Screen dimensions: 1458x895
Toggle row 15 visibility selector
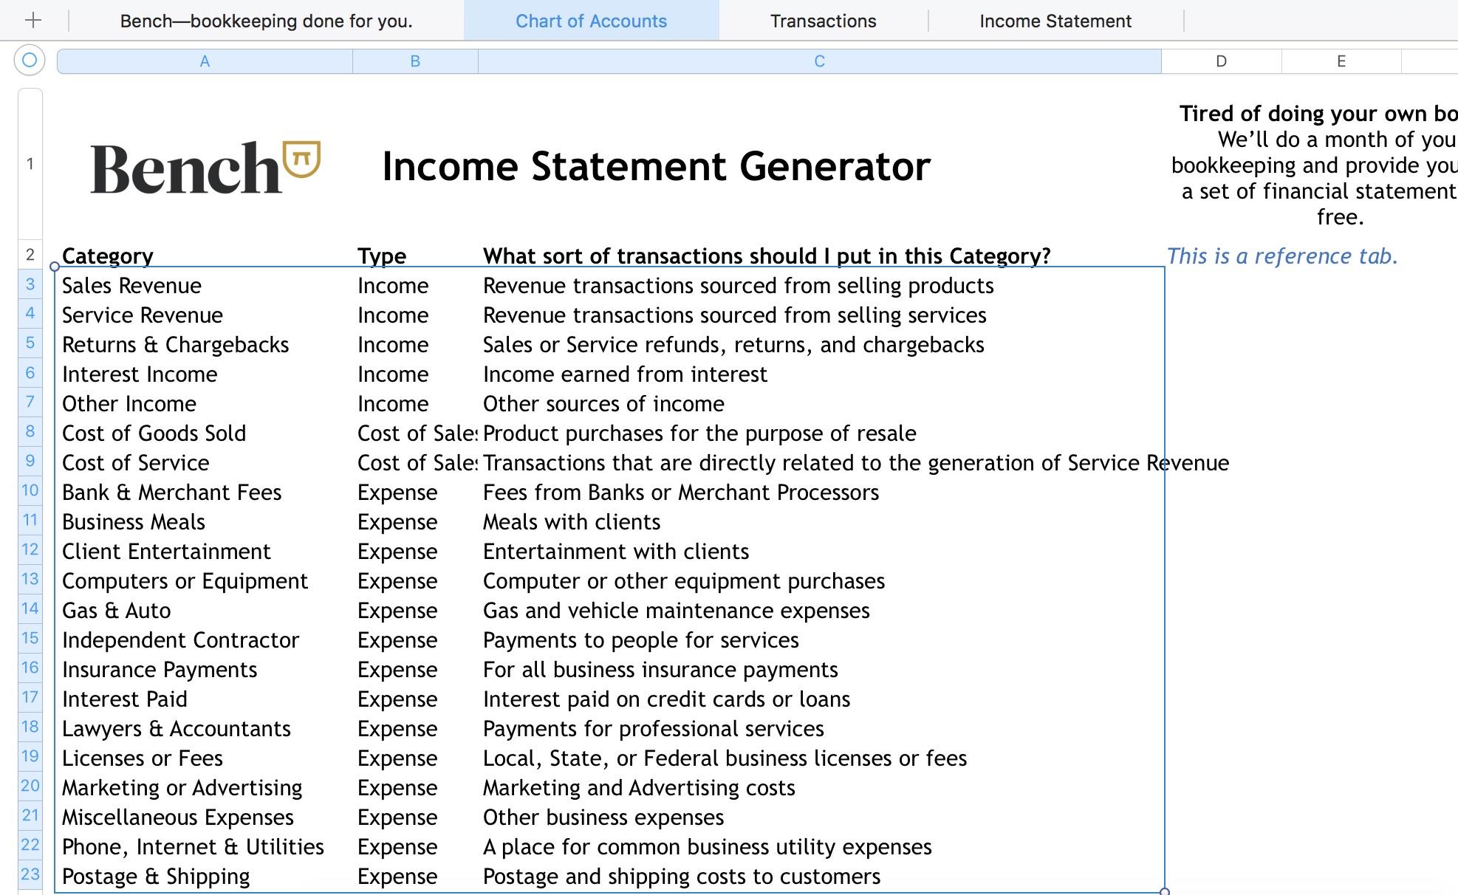[x=28, y=639]
